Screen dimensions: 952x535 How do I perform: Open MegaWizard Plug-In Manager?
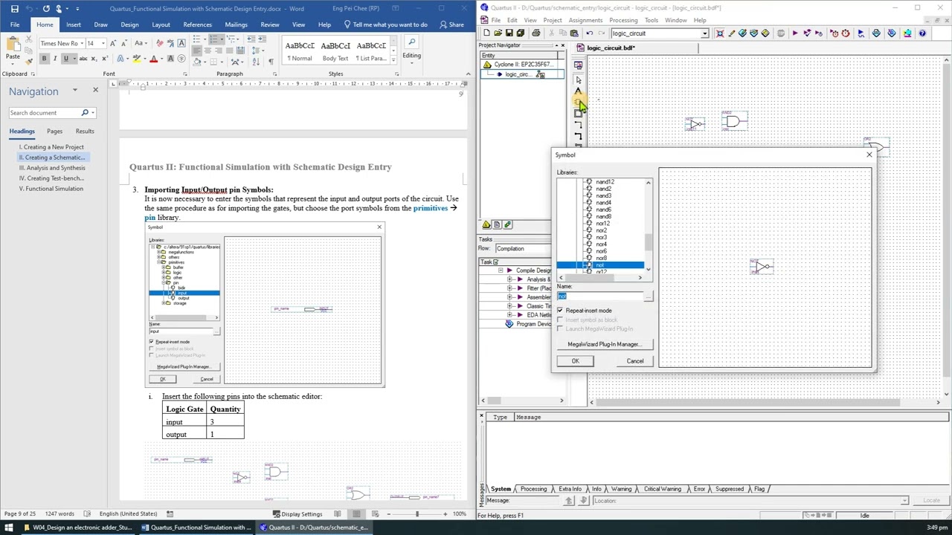tap(605, 344)
